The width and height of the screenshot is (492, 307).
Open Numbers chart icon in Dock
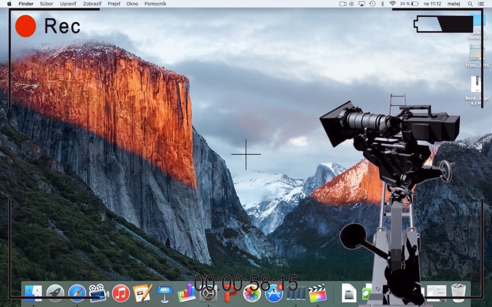(x=187, y=293)
